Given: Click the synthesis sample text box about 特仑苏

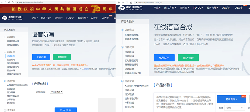Looking at the screenshot, I should (185, 102).
